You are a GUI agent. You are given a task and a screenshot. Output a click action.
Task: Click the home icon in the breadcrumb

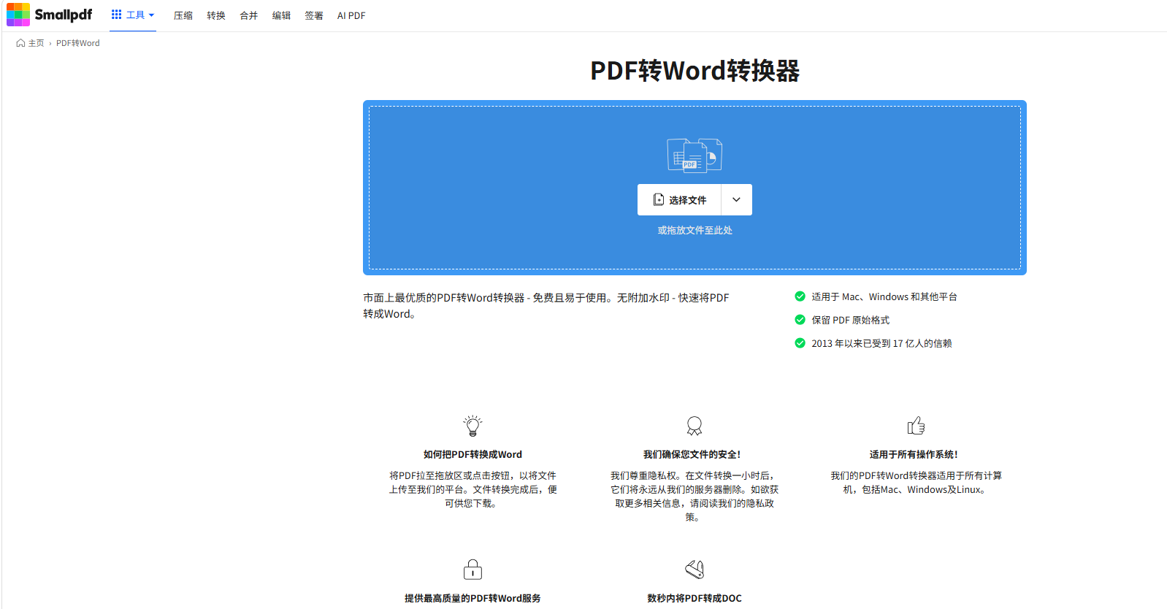click(20, 43)
